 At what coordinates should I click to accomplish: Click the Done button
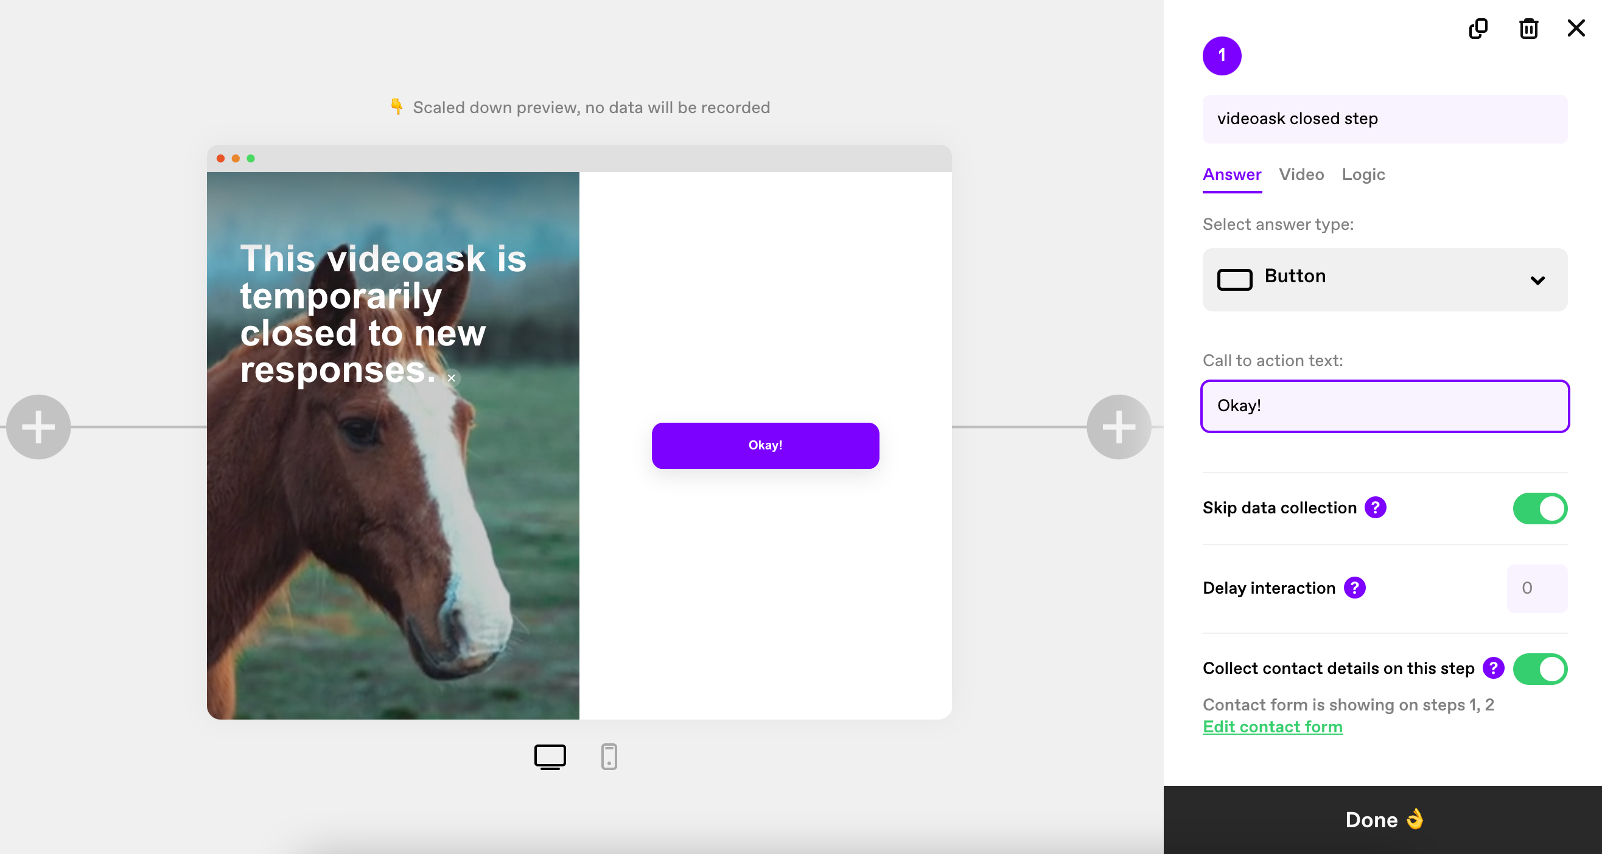1382,819
